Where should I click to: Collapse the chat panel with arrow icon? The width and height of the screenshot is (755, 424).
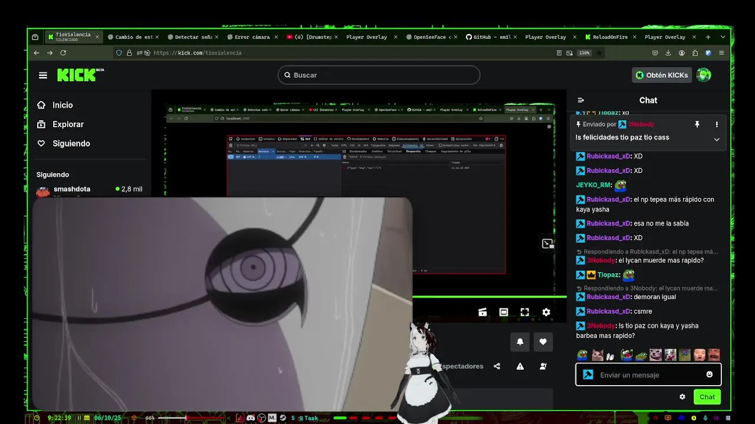(580, 100)
